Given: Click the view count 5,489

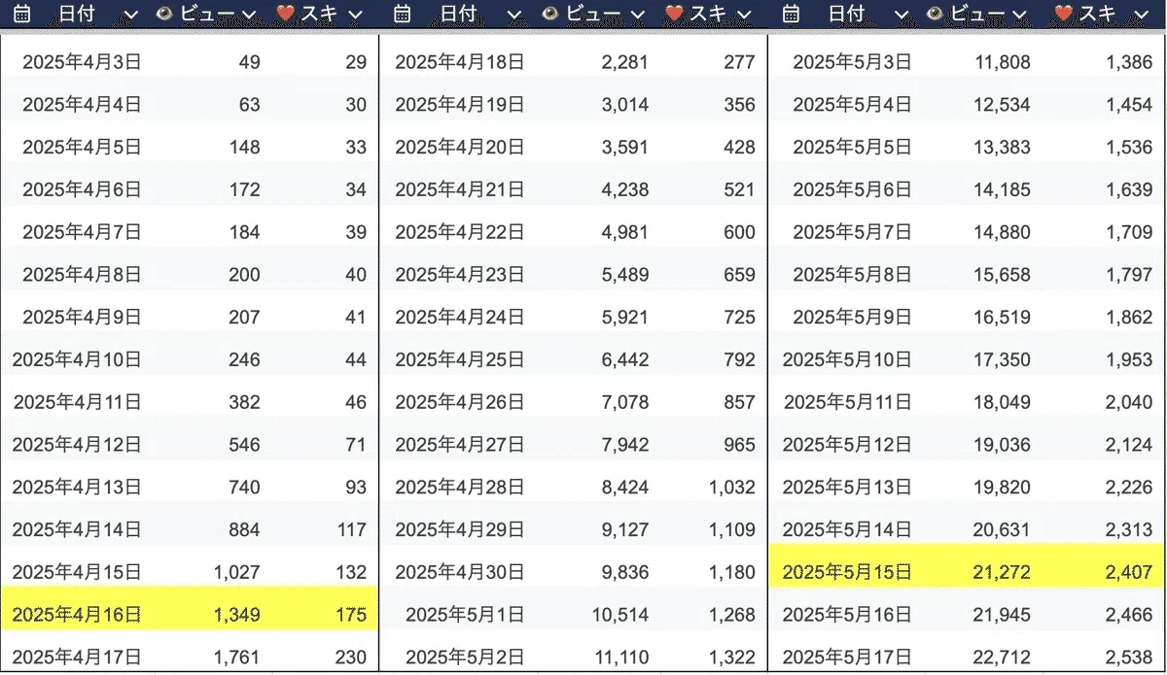Looking at the screenshot, I should tap(625, 275).
